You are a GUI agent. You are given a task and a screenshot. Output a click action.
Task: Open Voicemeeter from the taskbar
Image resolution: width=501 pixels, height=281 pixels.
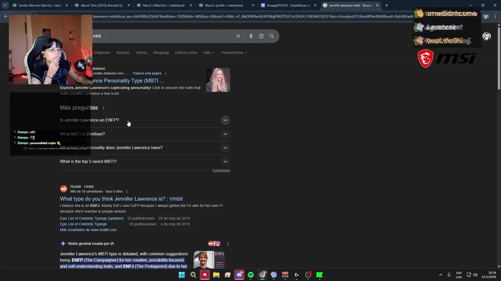click(x=285, y=275)
